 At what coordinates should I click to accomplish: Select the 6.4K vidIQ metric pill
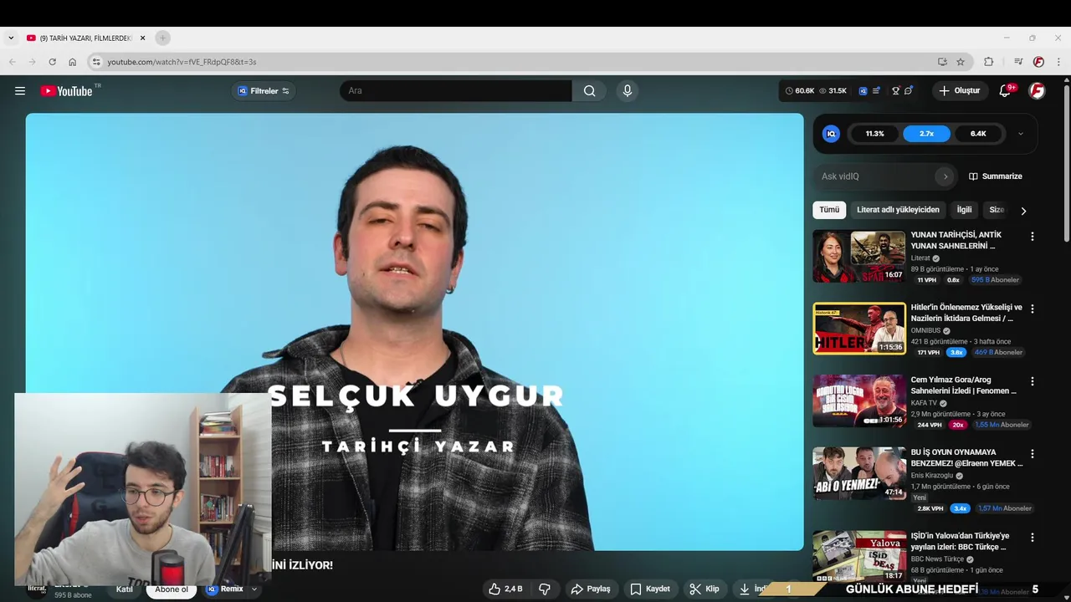pyautogui.click(x=978, y=134)
